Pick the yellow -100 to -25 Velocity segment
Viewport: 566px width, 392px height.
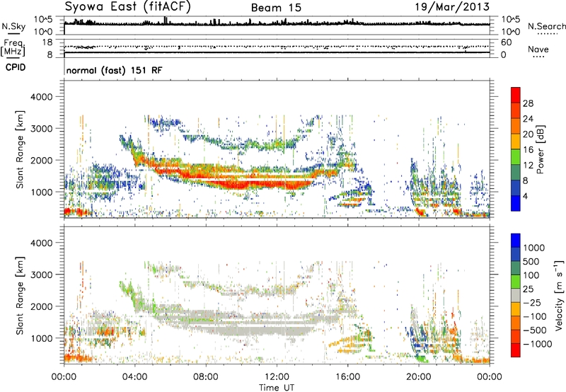pyautogui.click(x=516, y=309)
